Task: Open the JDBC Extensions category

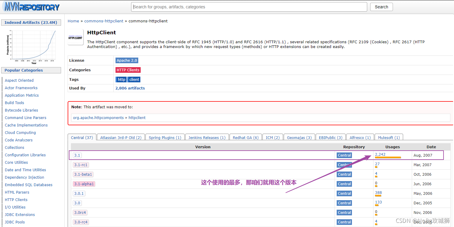Action: 20,214
